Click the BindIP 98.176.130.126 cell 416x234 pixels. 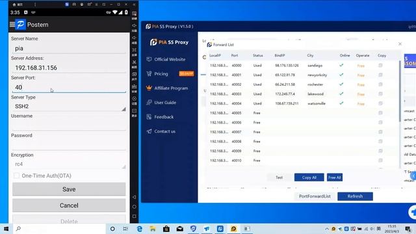[x=287, y=66]
